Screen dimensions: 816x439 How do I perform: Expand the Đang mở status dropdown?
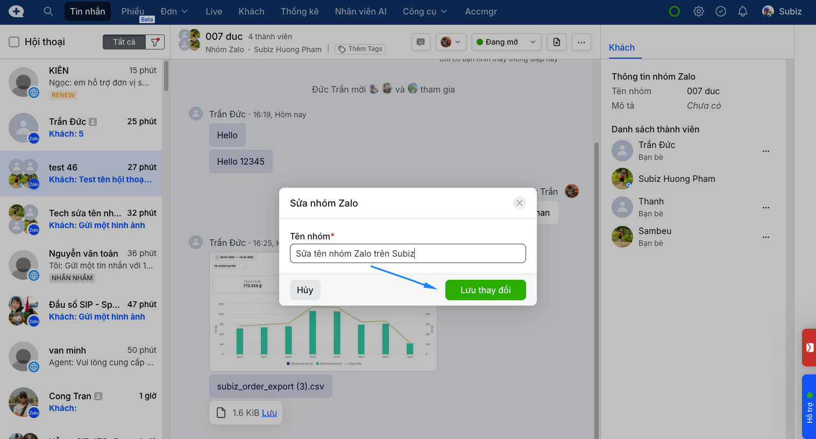pyautogui.click(x=506, y=42)
